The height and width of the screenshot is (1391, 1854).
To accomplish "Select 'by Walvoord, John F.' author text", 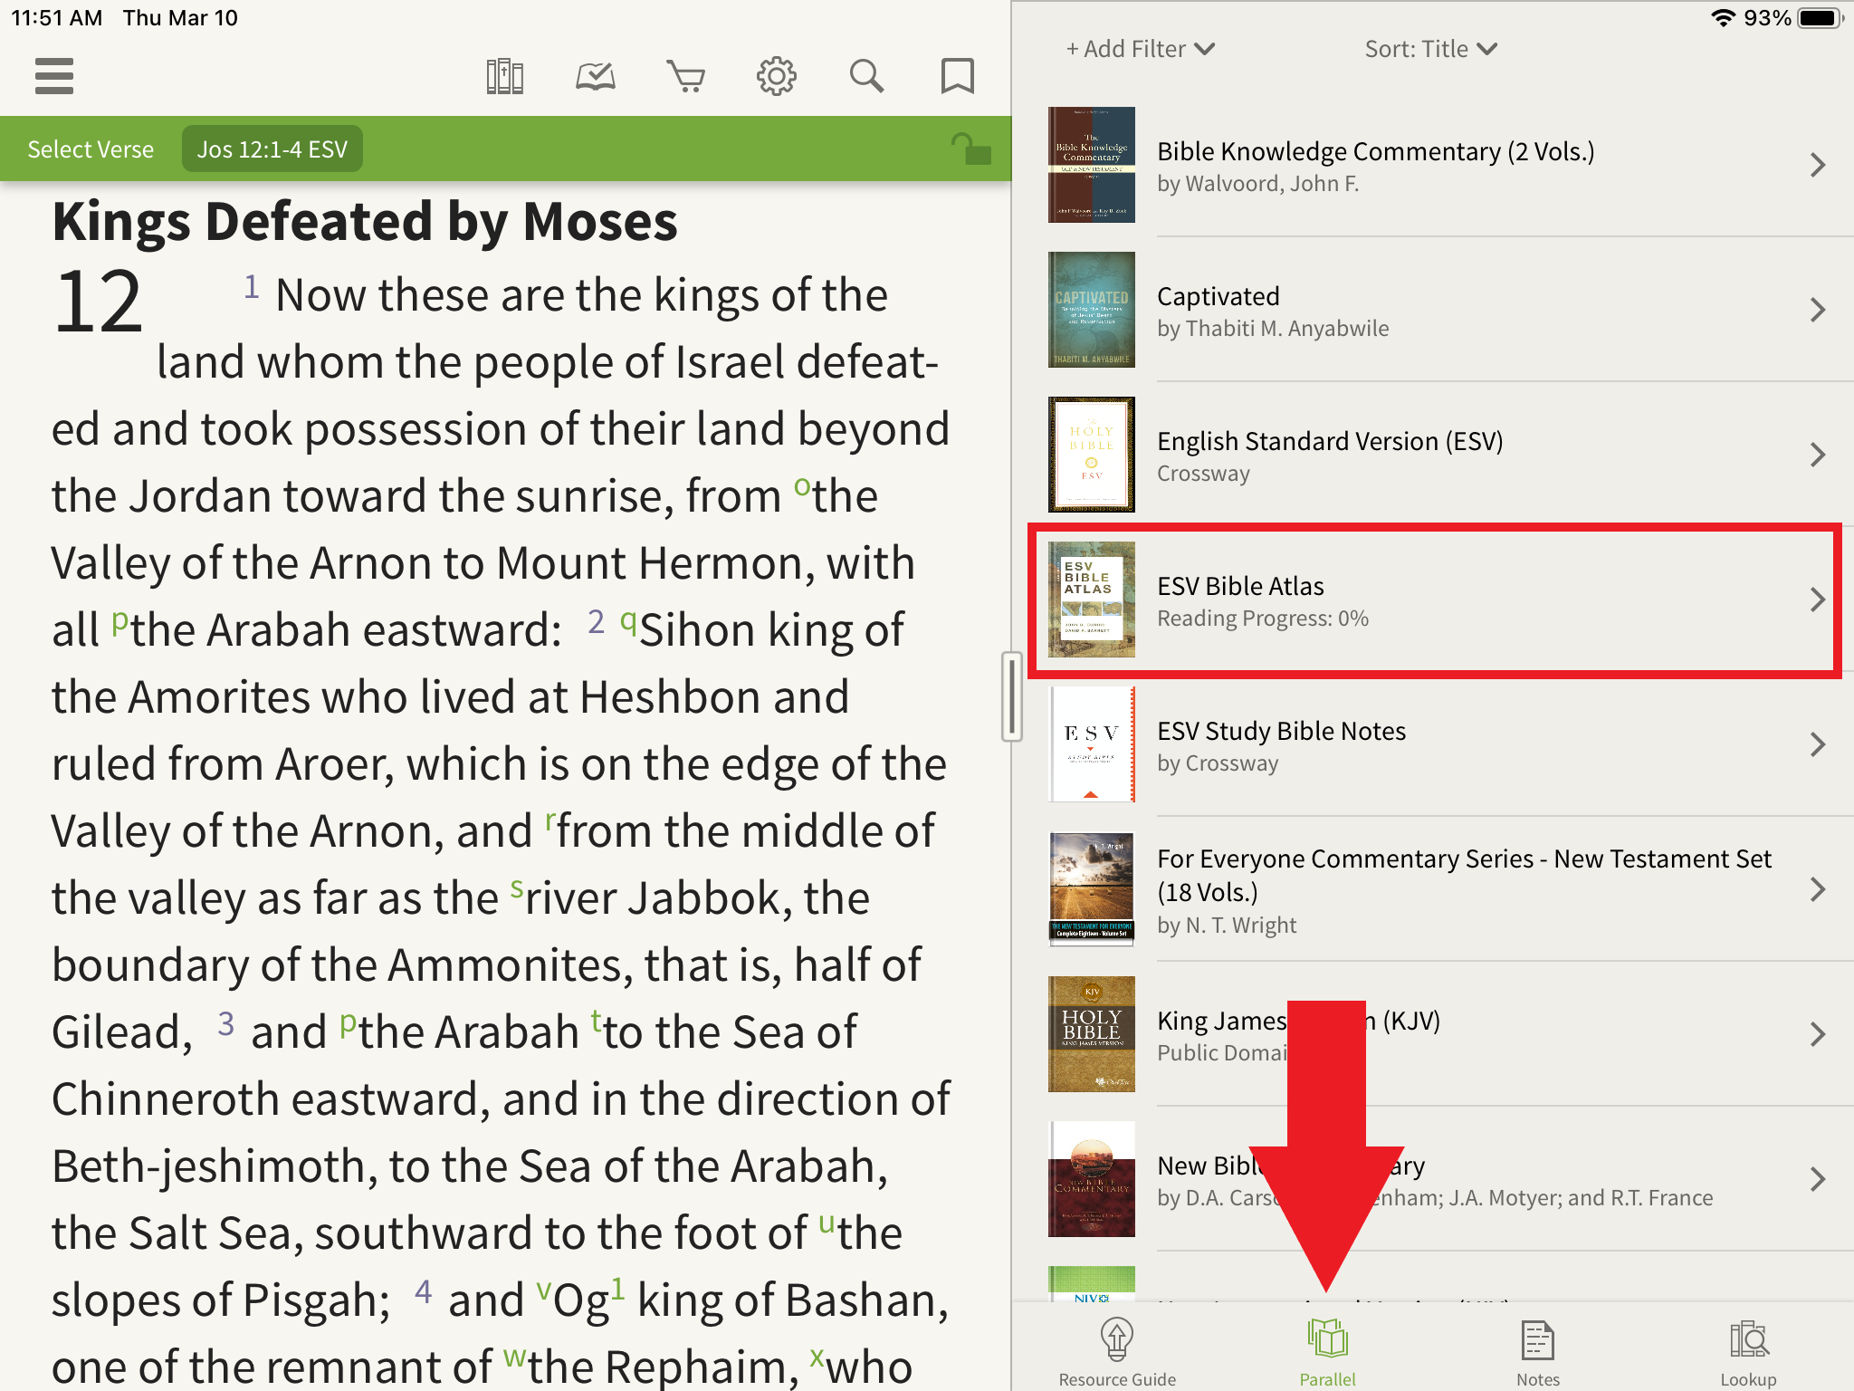I will [x=1258, y=184].
